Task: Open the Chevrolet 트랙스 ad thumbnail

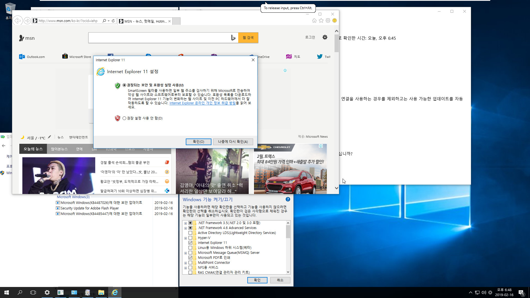Action: click(290, 169)
